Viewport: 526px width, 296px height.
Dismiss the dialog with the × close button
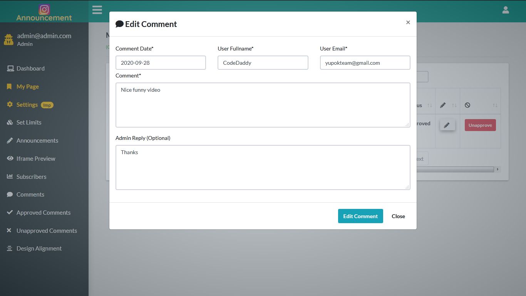[408, 22]
